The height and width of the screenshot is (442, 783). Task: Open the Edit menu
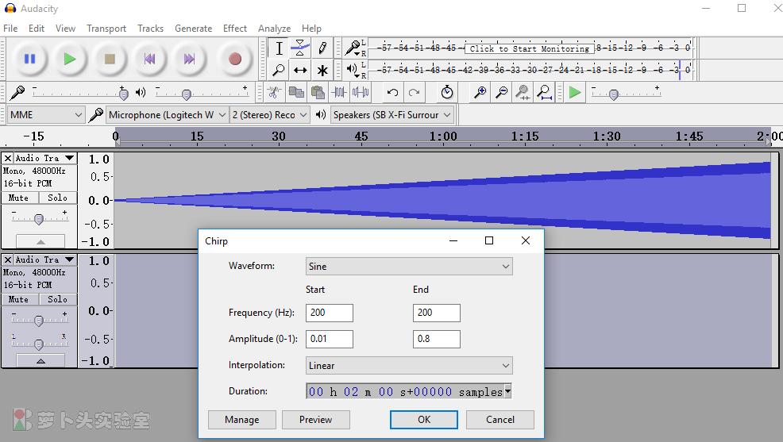(x=37, y=29)
